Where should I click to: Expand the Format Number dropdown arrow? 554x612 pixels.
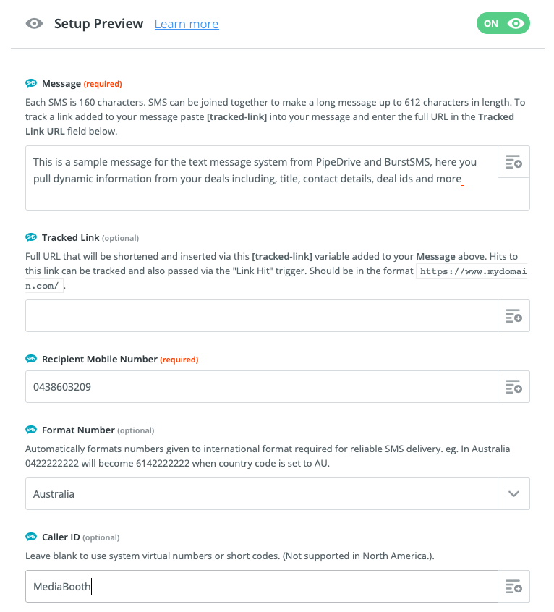[513, 494]
